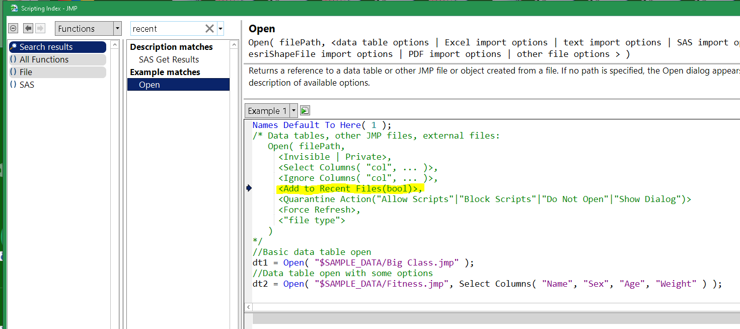Select the Open entry under Example matches
The width and height of the screenshot is (740, 329).
tap(178, 85)
